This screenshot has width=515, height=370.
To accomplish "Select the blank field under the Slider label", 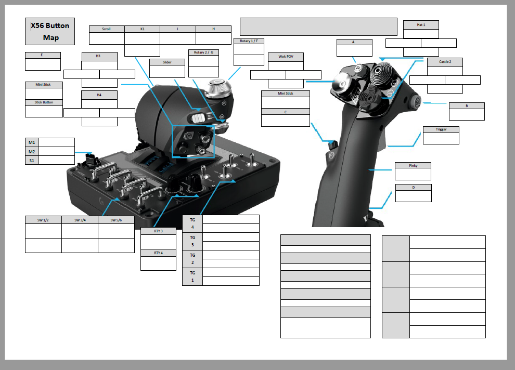I will point(167,72).
